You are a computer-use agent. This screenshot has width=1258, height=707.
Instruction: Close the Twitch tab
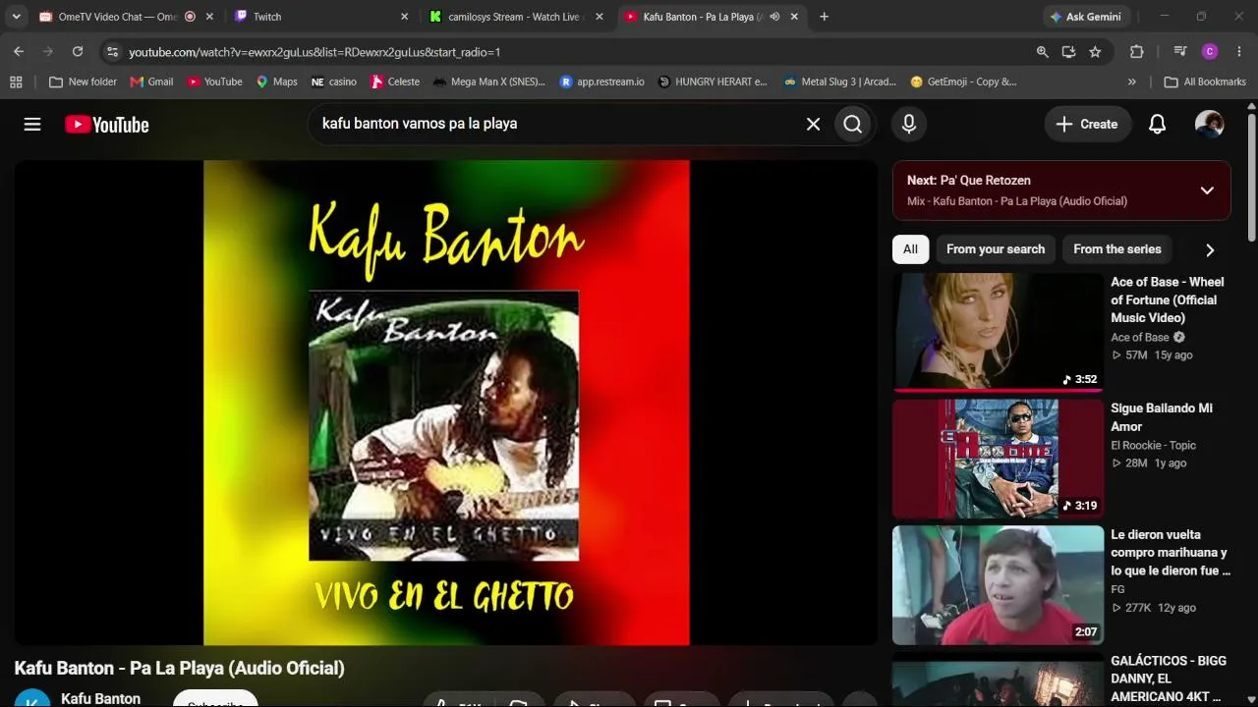pyautogui.click(x=404, y=17)
